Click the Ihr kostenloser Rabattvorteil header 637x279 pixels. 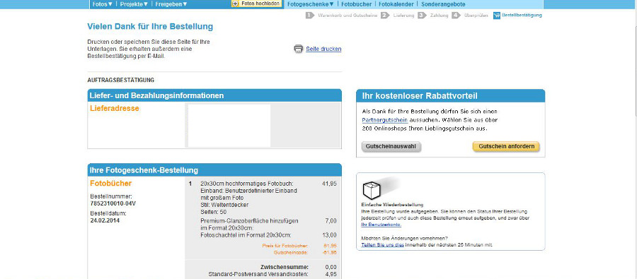[451, 95]
